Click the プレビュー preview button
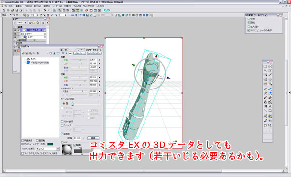Viewport: 291px width, 177px height. [80, 53]
